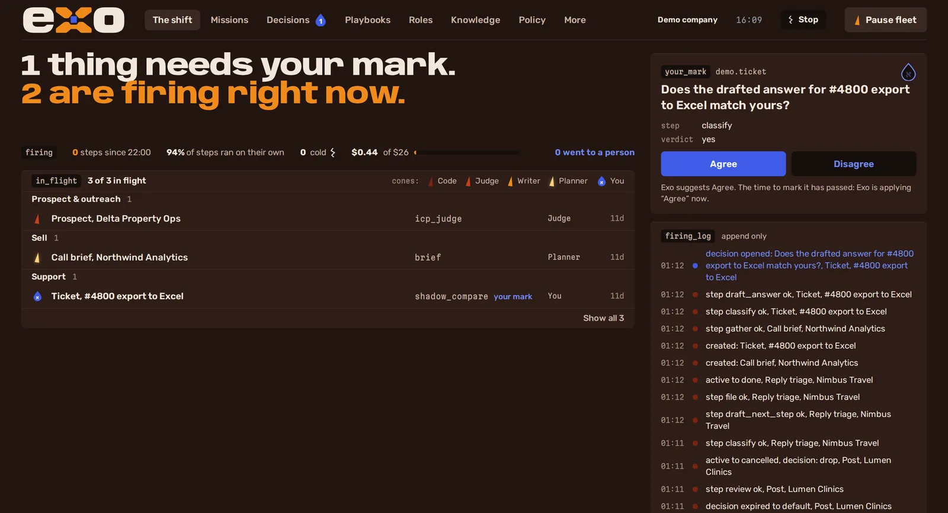The width and height of the screenshot is (948, 513).
Task: Click the Pause fleet button
Action: click(x=885, y=20)
